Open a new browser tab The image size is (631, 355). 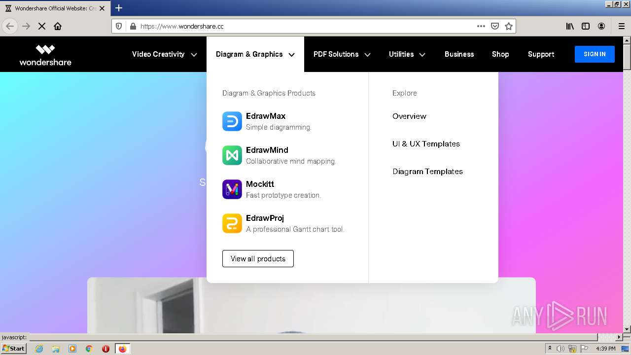[119, 8]
